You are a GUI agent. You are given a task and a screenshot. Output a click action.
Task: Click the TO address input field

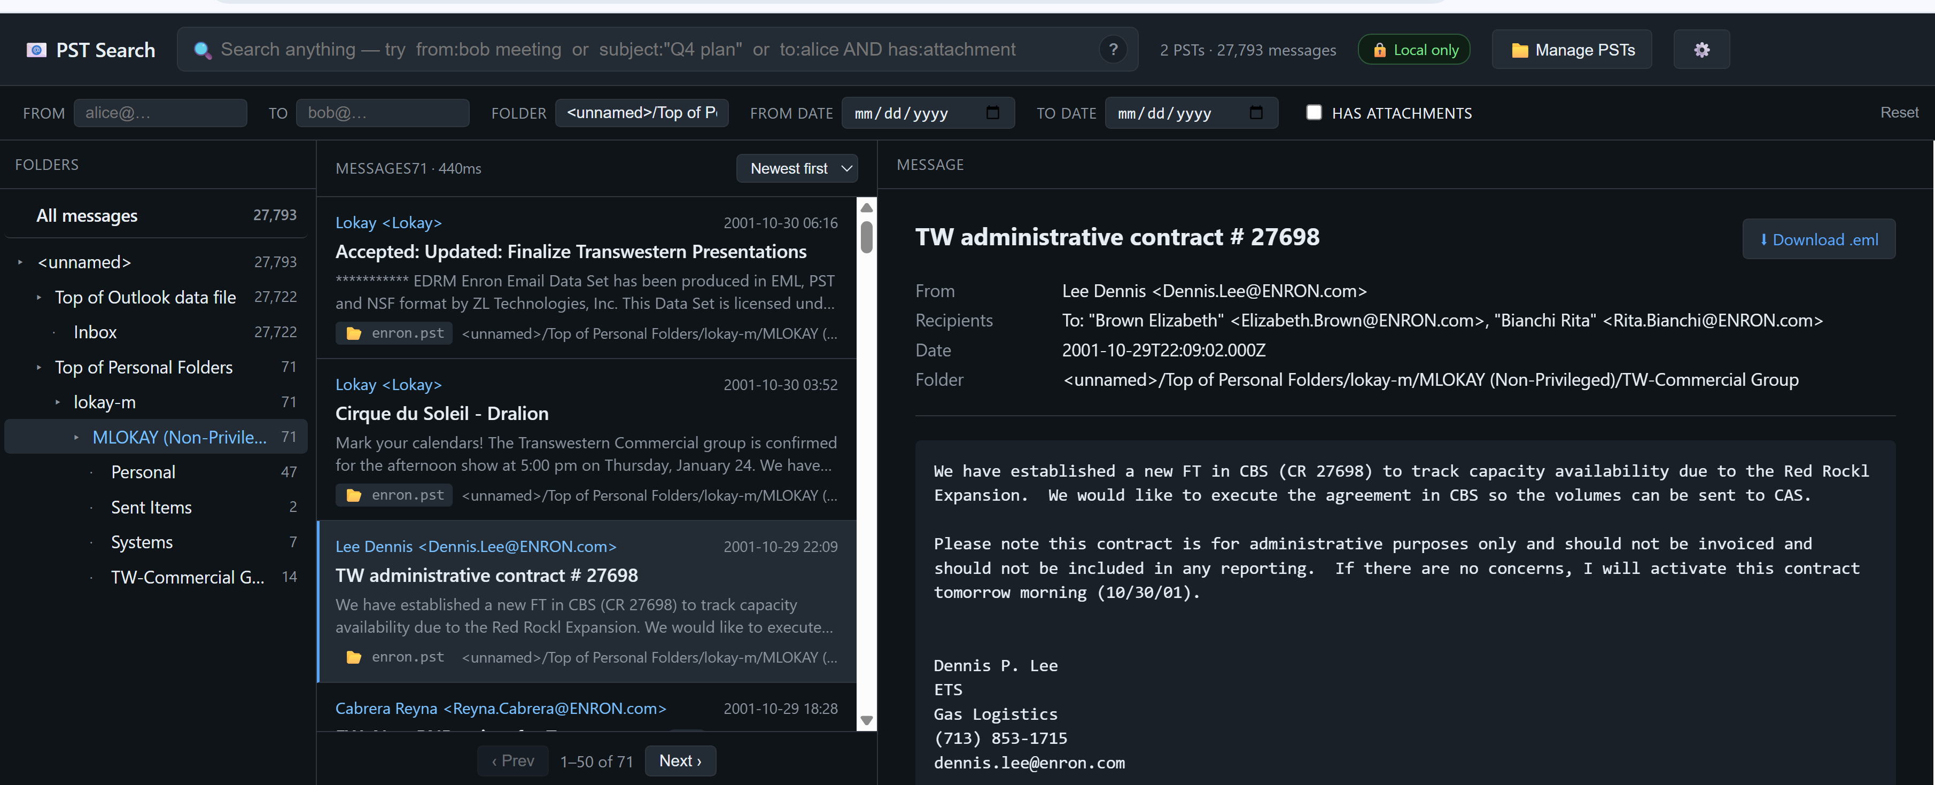tap(382, 113)
